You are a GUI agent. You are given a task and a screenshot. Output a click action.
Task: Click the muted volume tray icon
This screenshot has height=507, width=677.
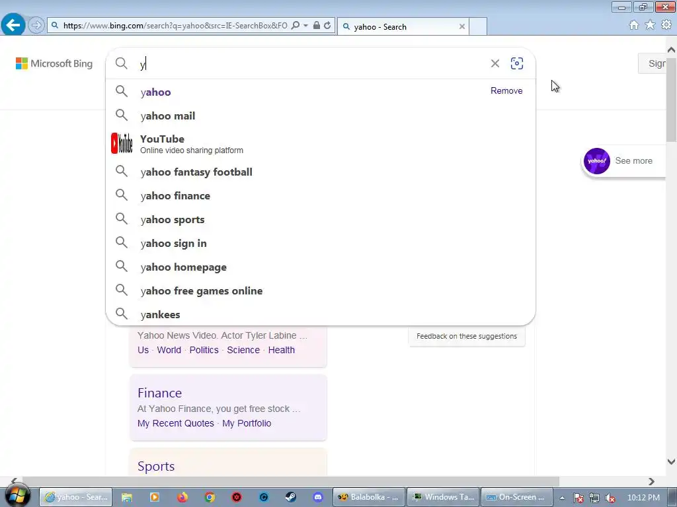610,498
